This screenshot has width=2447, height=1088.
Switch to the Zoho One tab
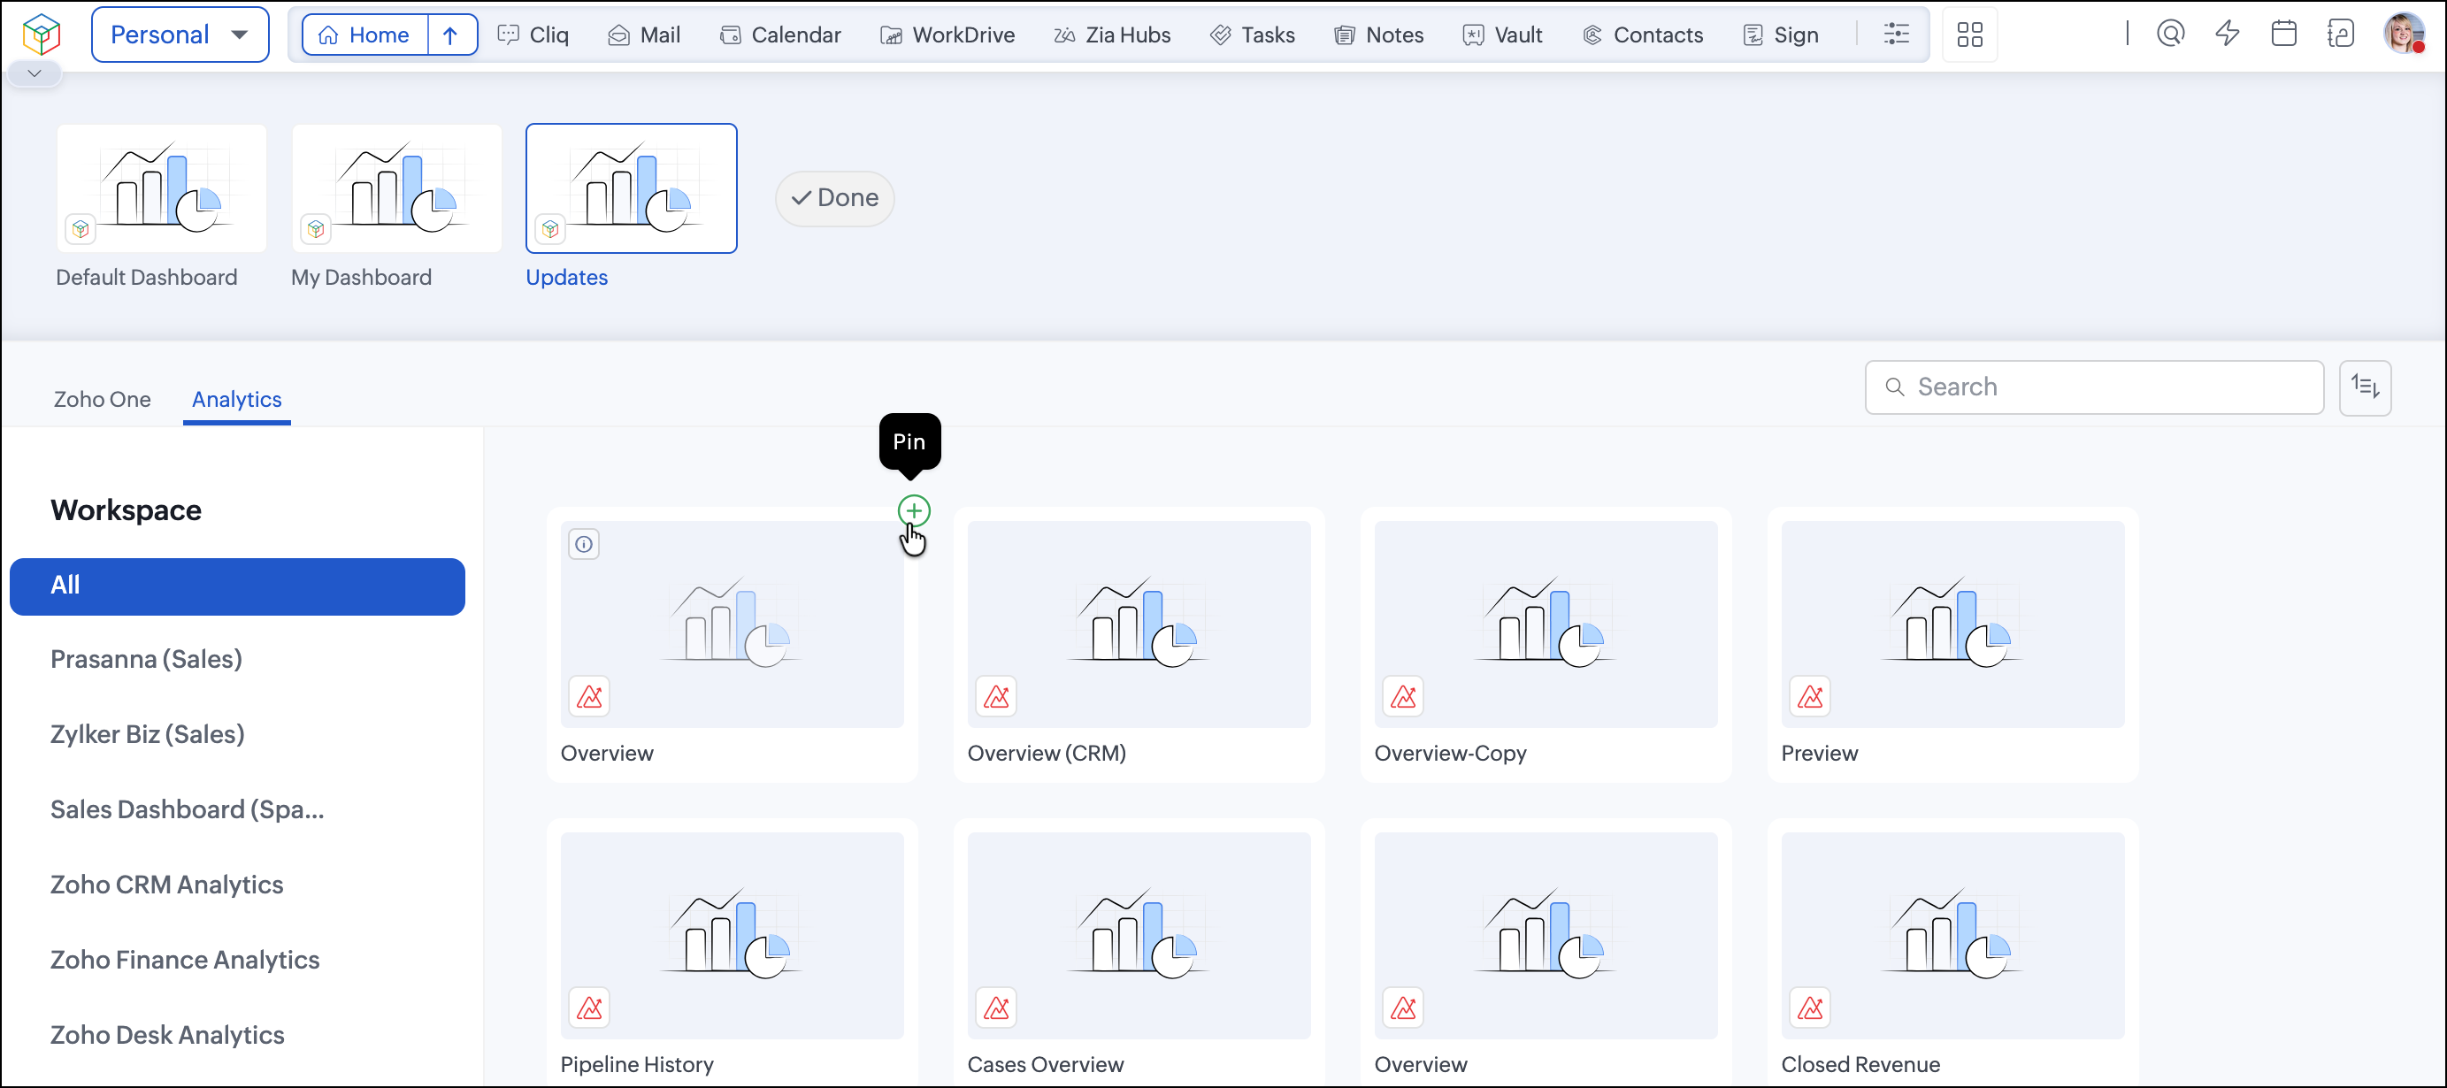point(103,400)
